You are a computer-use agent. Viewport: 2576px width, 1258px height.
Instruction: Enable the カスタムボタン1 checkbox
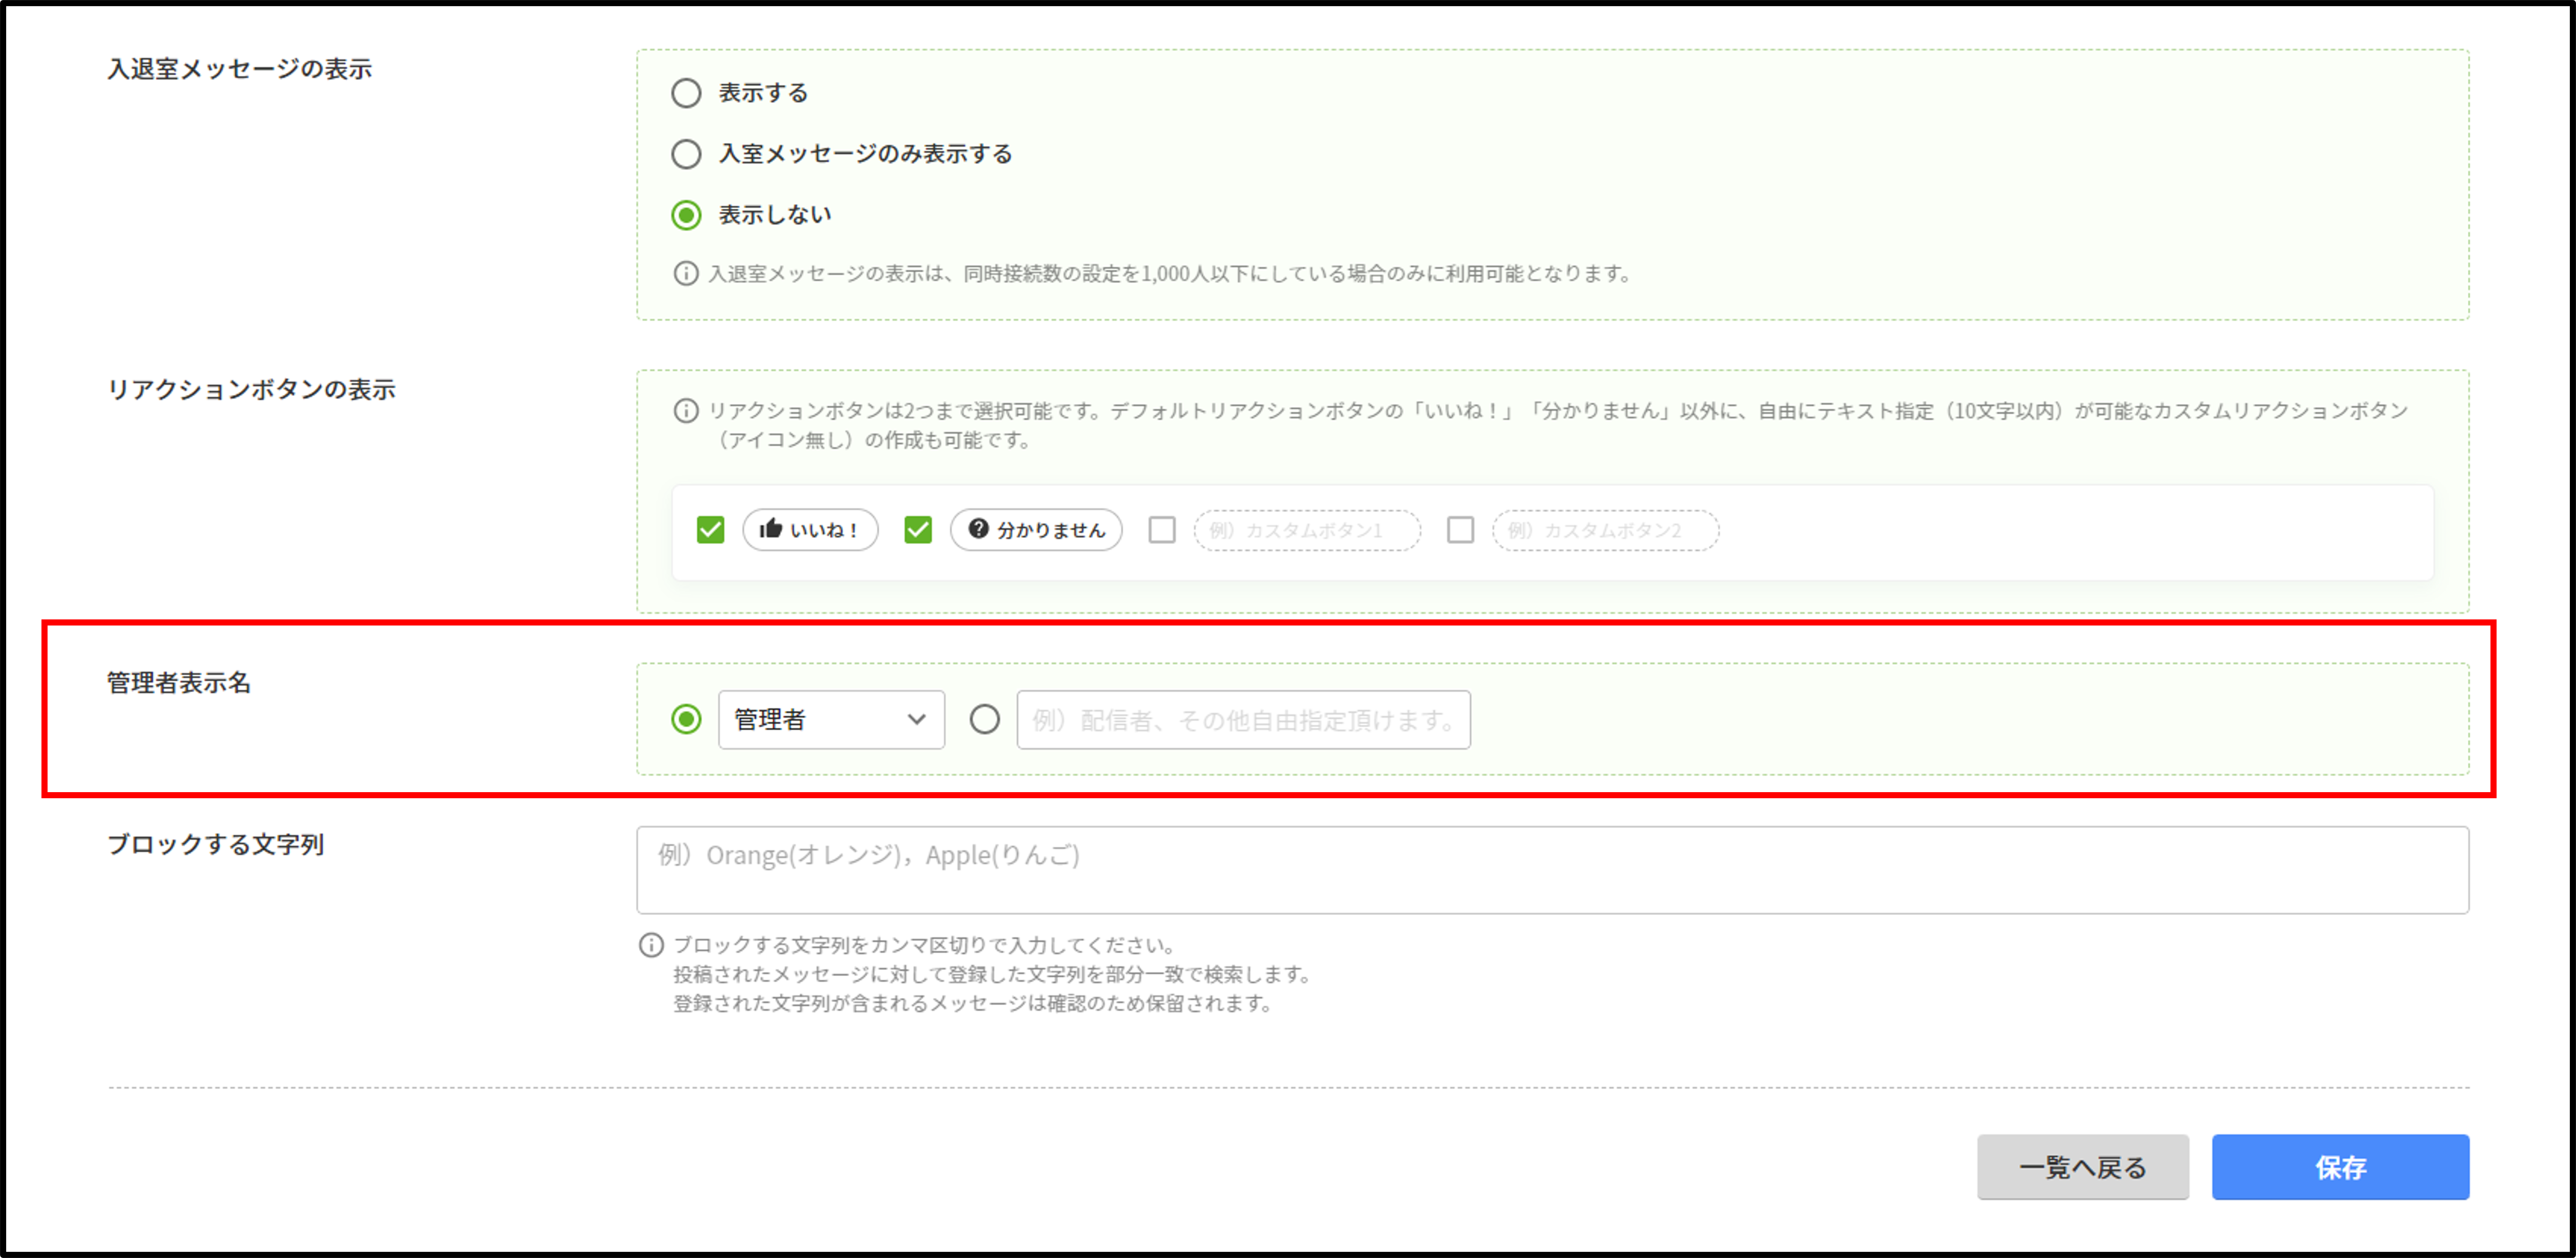[x=1162, y=530]
